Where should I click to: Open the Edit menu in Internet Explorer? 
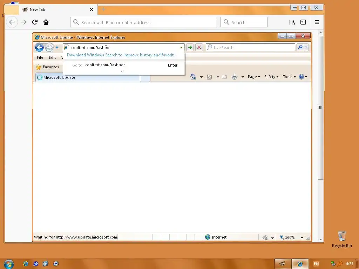click(x=52, y=57)
